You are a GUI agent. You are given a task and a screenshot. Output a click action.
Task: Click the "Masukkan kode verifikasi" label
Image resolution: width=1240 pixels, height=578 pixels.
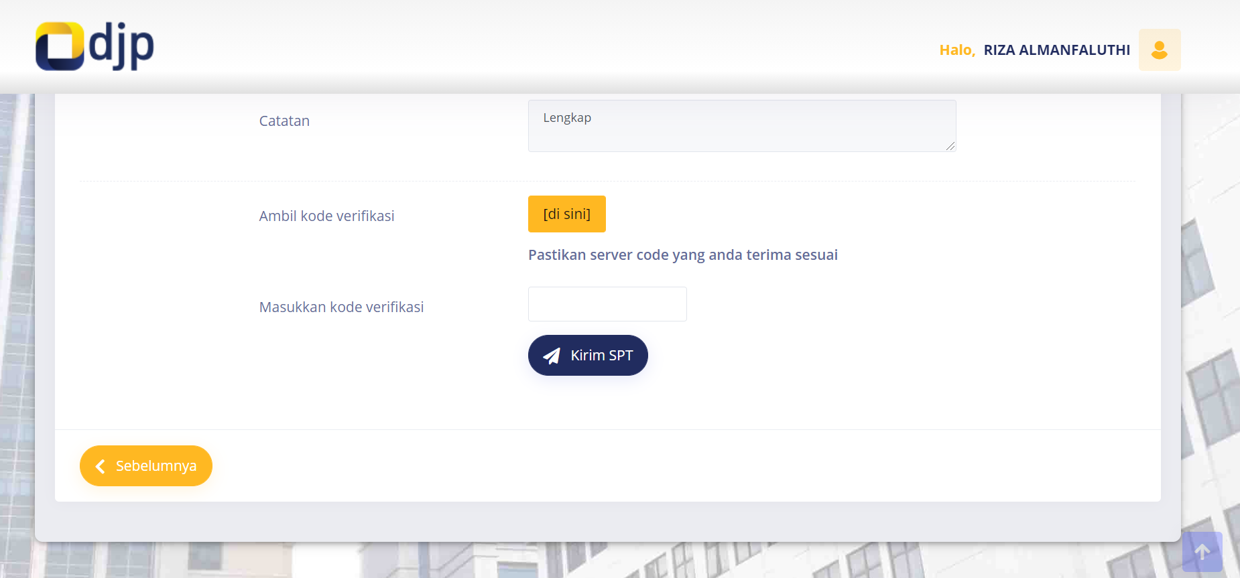tap(341, 307)
